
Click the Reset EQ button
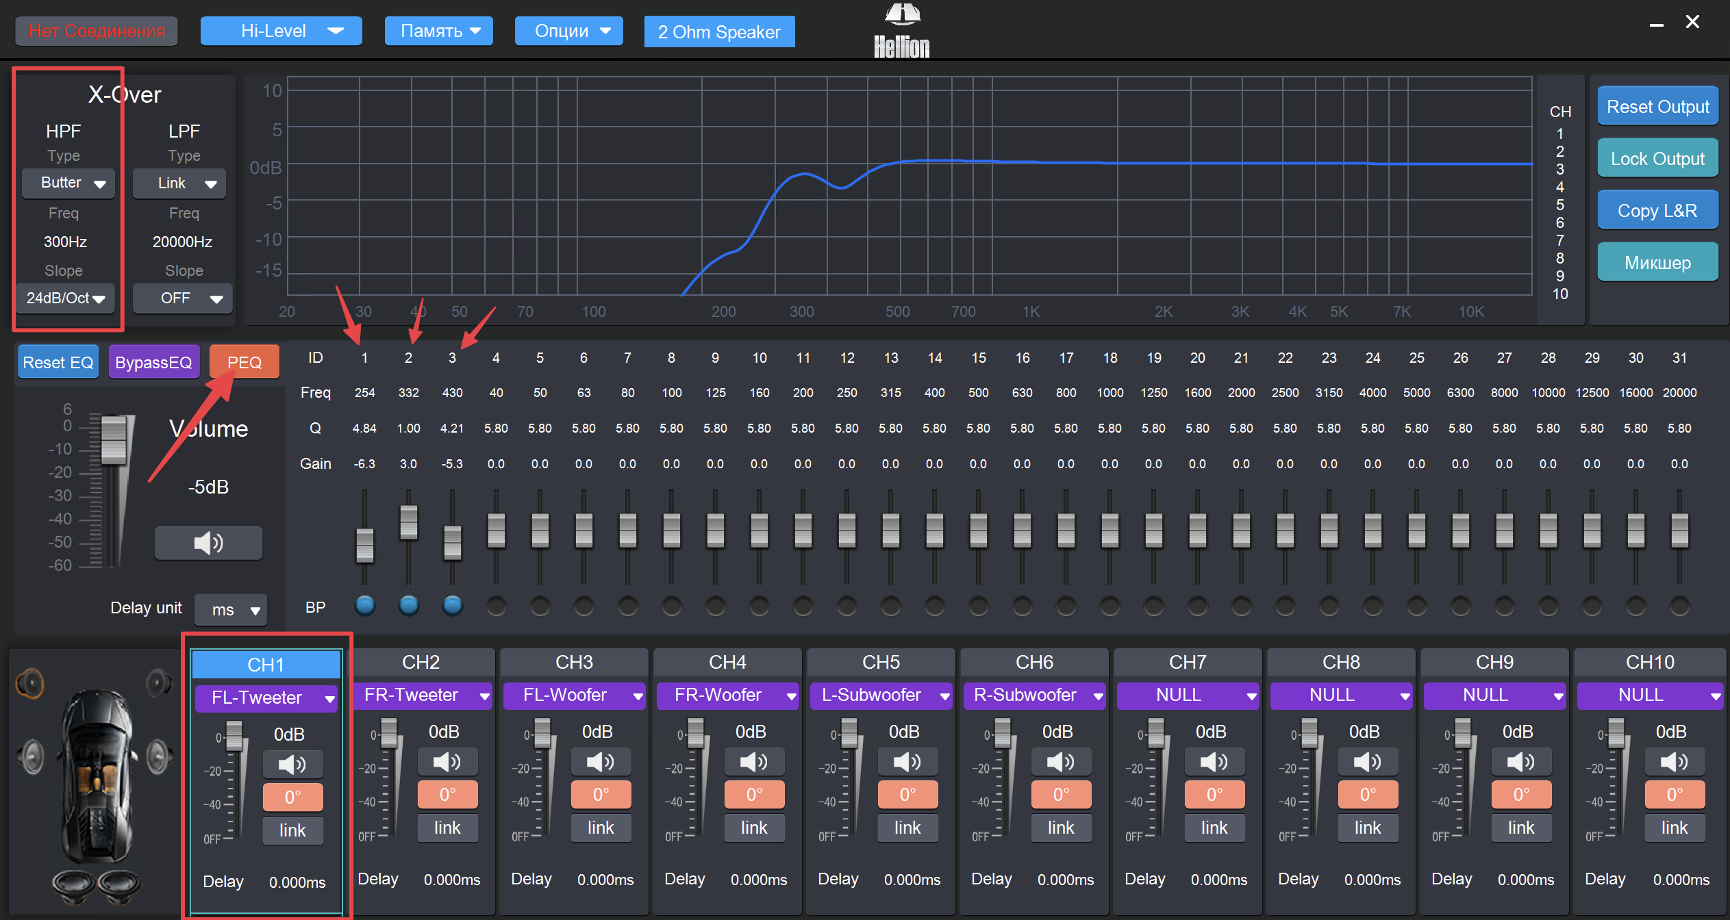pos(58,362)
